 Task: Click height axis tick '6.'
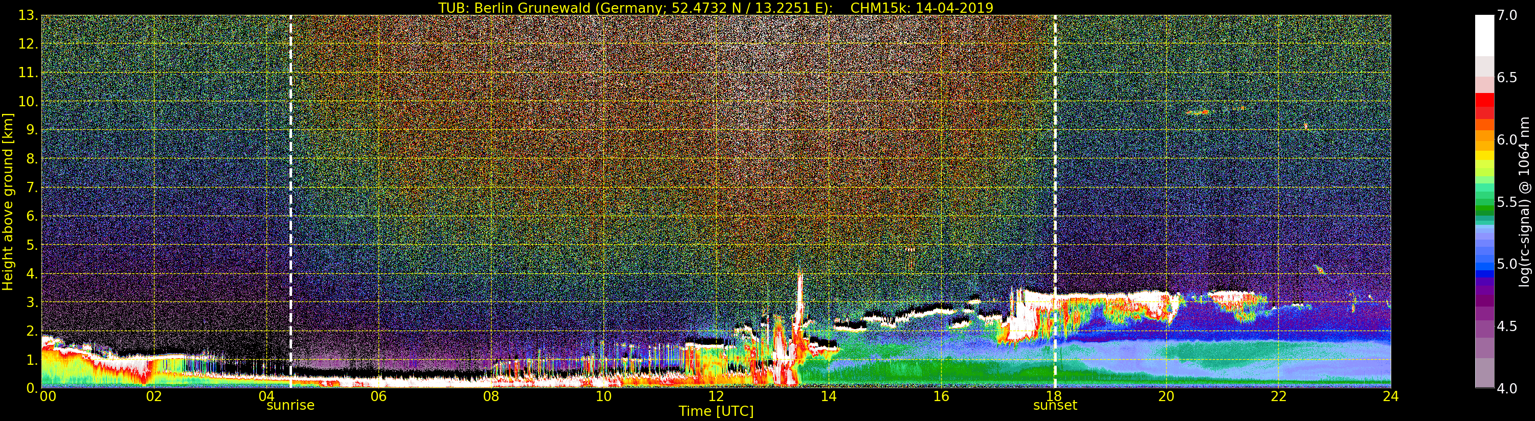coord(32,216)
